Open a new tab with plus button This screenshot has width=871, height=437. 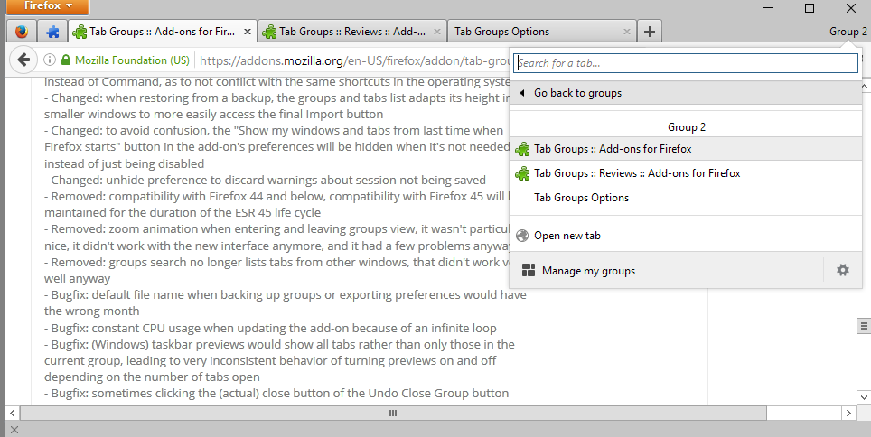pos(650,32)
